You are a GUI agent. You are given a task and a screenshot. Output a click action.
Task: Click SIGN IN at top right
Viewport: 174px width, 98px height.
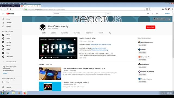pos(167,14)
